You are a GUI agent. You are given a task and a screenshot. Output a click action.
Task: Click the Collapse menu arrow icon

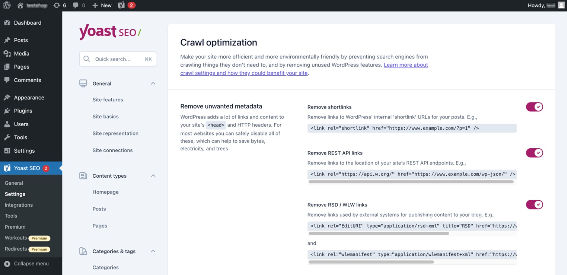[x=7, y=264]
